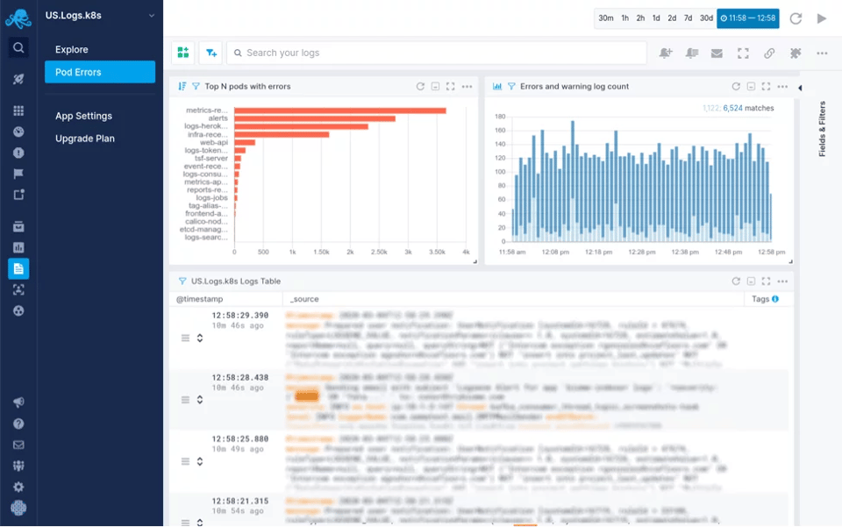Click the team members icon in sidebar
Screen dimensions: 842x527
pos(18,466)
